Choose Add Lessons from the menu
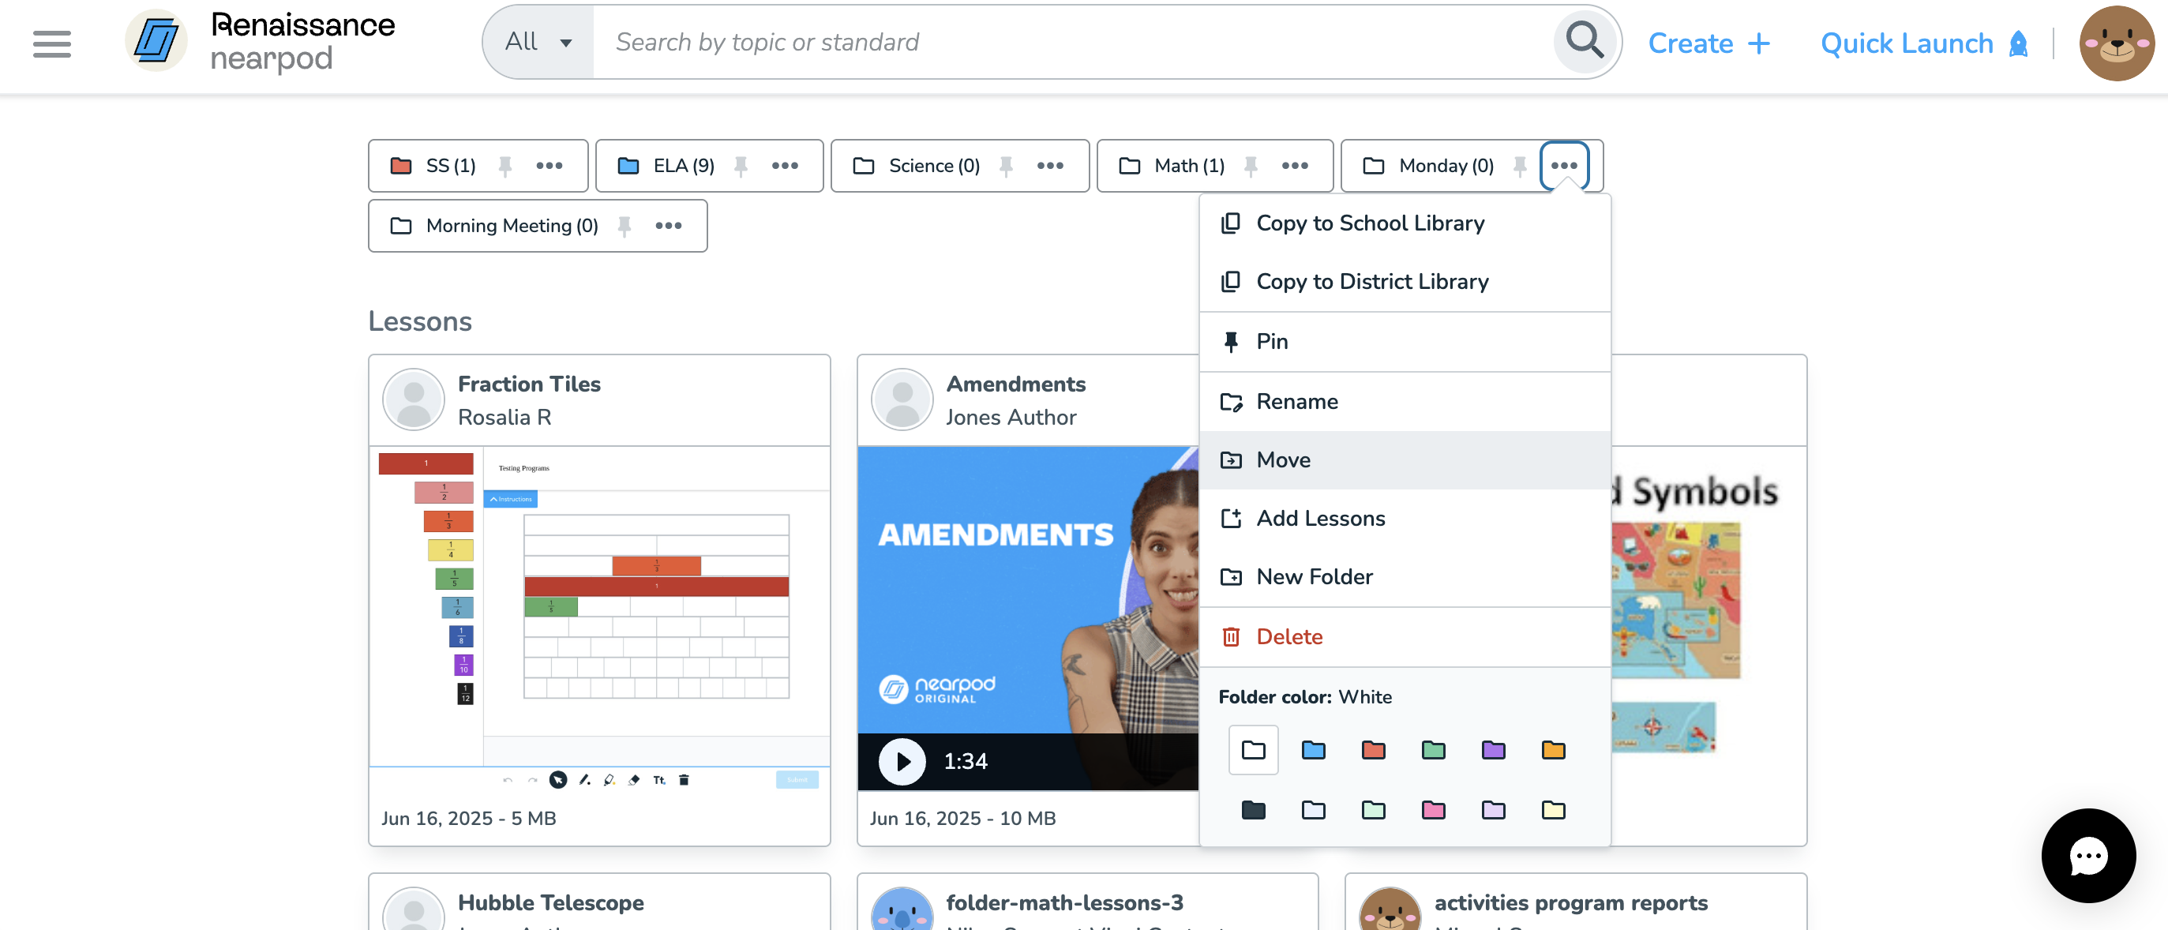This screenshot has width=2168, height=930. click(x=1405, y=519)
